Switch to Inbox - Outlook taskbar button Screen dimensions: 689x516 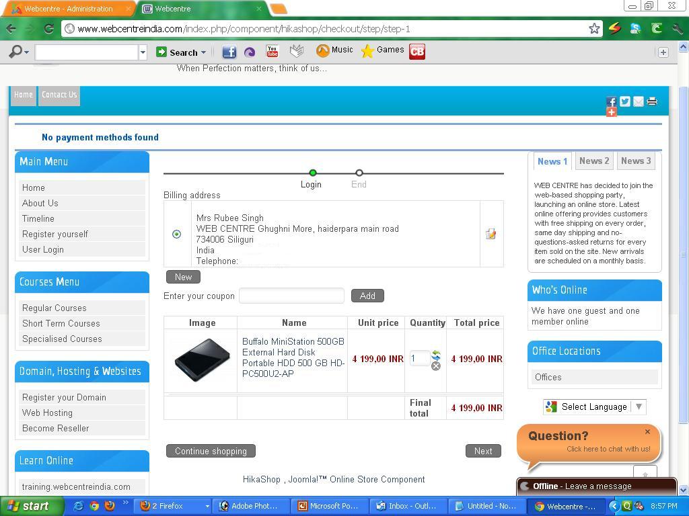(408, 506)
